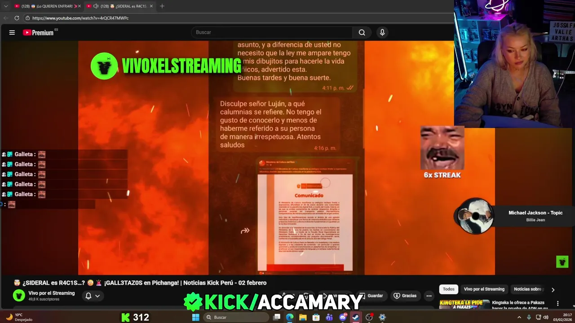
Task: Open the Windows Start menu
Action: point(195,317)
